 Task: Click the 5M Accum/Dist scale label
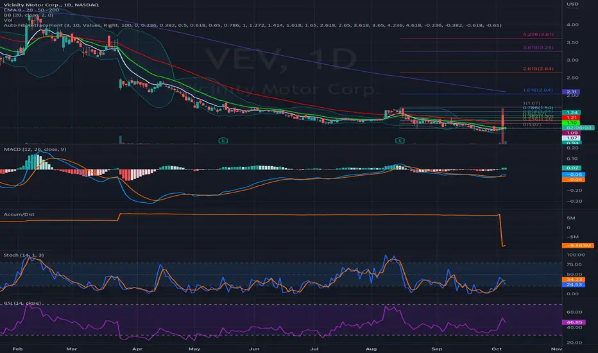click(x=570, y=218)
